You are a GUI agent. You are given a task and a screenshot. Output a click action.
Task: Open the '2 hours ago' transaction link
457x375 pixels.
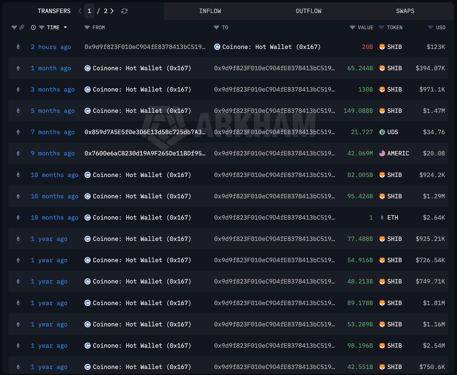(51, 47)
